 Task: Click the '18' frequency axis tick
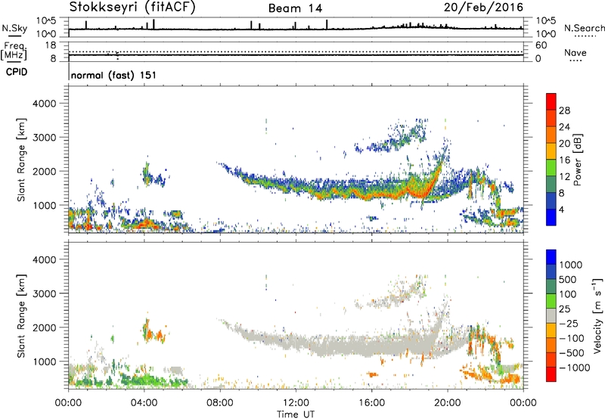point(51,45)
